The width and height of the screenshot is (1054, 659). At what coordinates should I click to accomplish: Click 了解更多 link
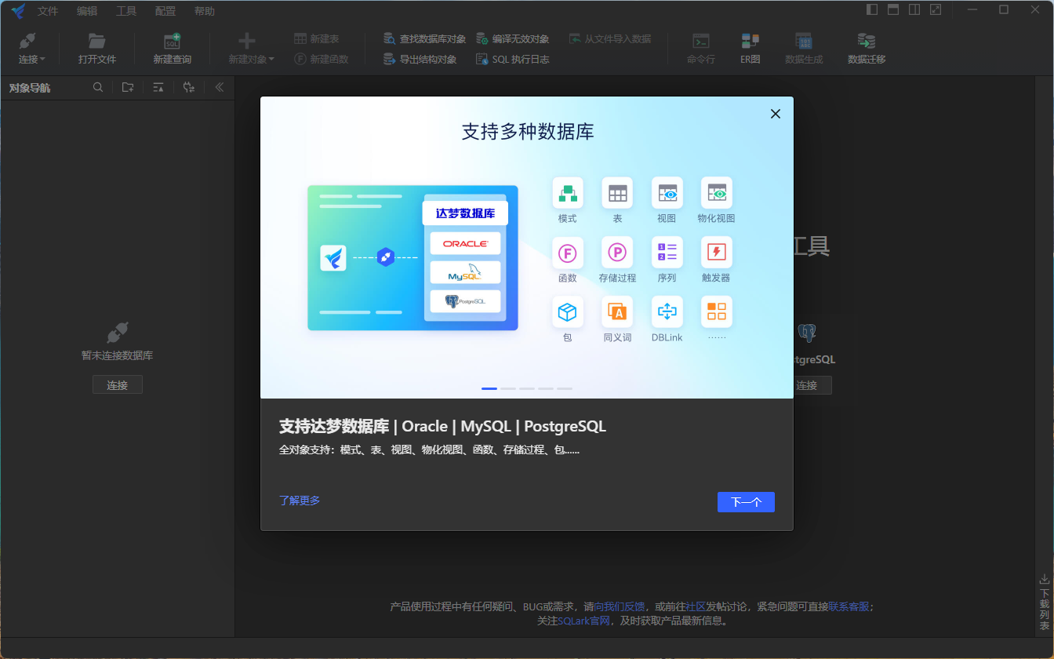[300, 501]
